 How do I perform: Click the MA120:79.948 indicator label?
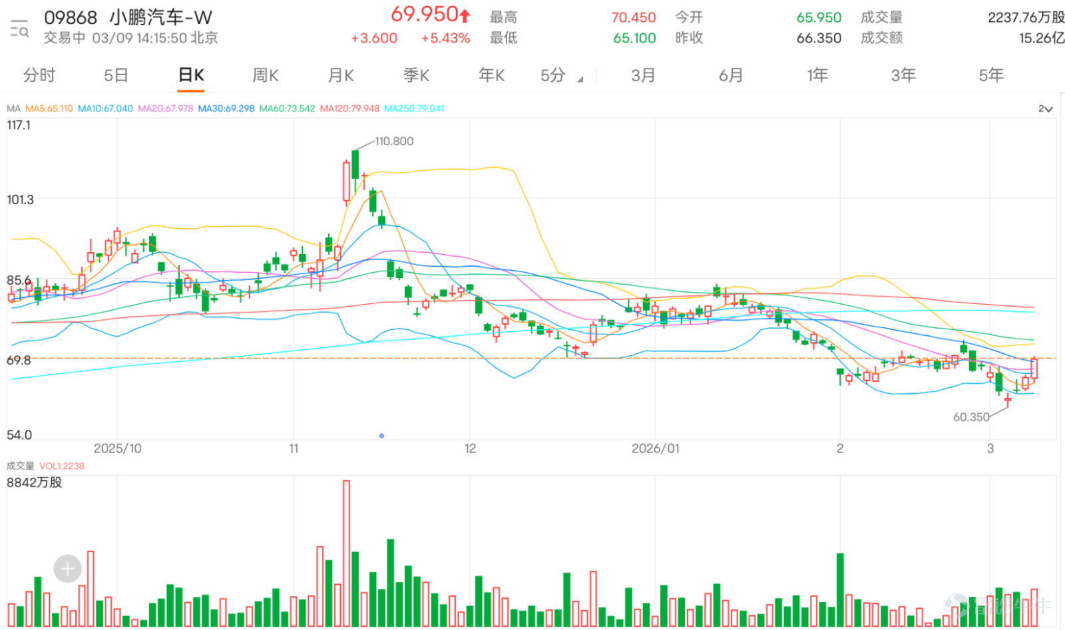tap(349, 108)
